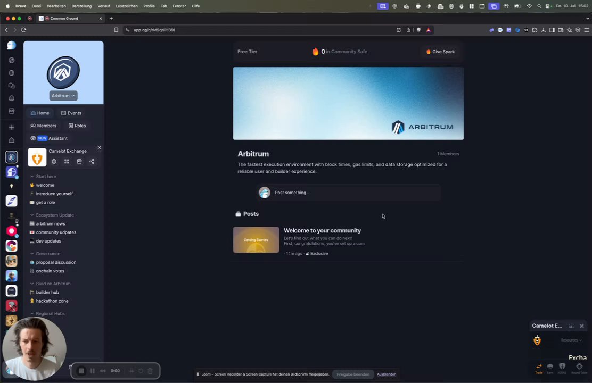Click the Earn icon in Camelot widget

(x=550, y=368)
